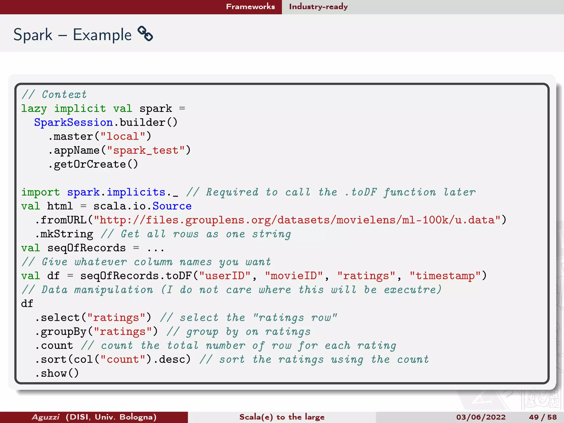This screenshot has height=423, width=564.
Task: Click the SparkSession.builder() line
Action: point(106,122)
